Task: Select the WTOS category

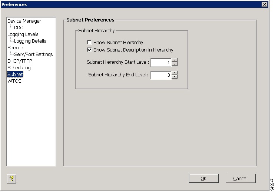Action: (x=14, y=81)
